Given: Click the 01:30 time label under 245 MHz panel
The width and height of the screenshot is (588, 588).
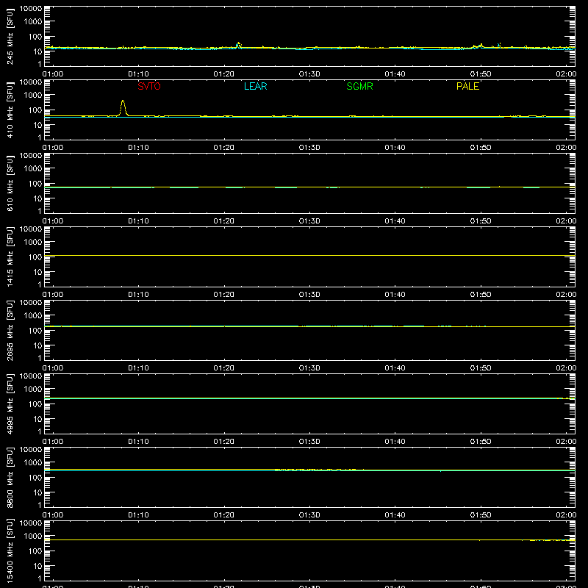Looking at the screenshot, I should pyautogui.click(x=309, y=74).
